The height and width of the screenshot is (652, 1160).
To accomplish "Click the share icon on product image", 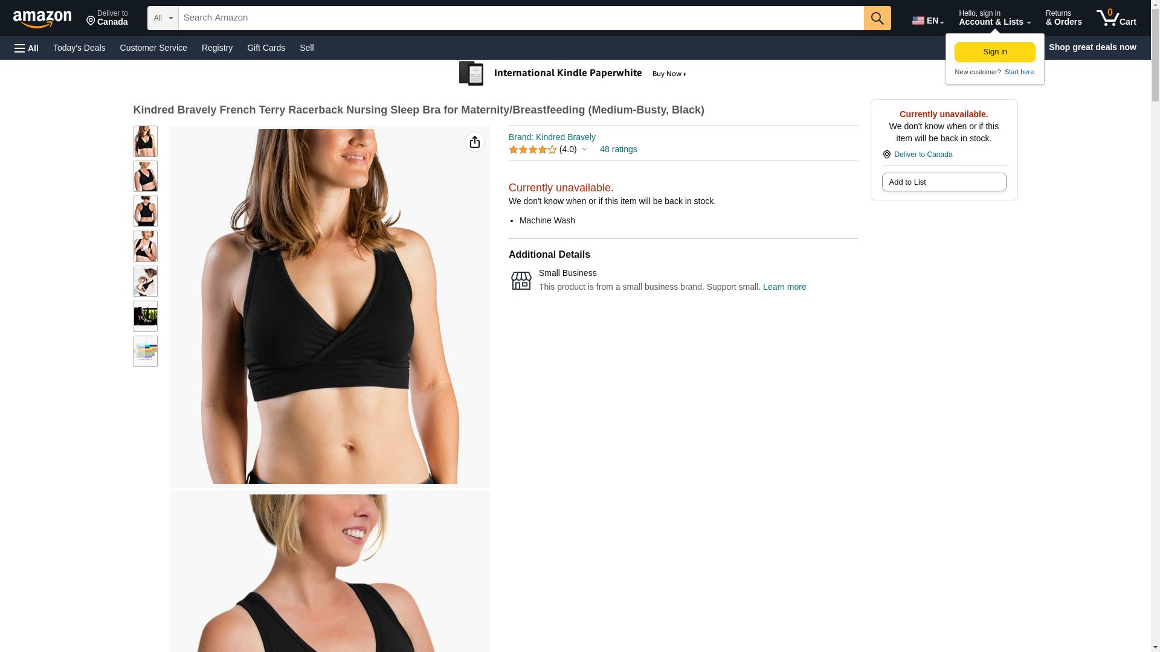I will [475, 142].
